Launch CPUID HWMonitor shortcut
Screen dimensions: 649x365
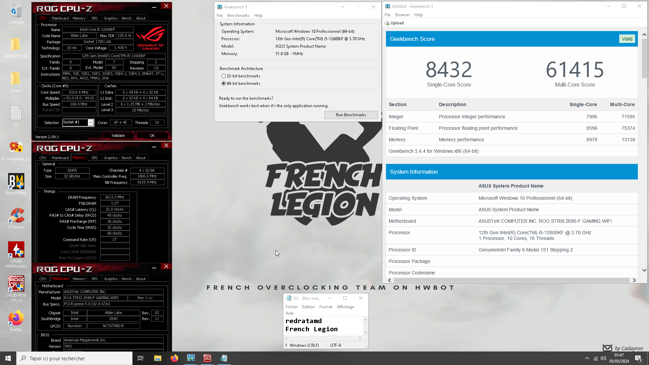coord(16,255)
